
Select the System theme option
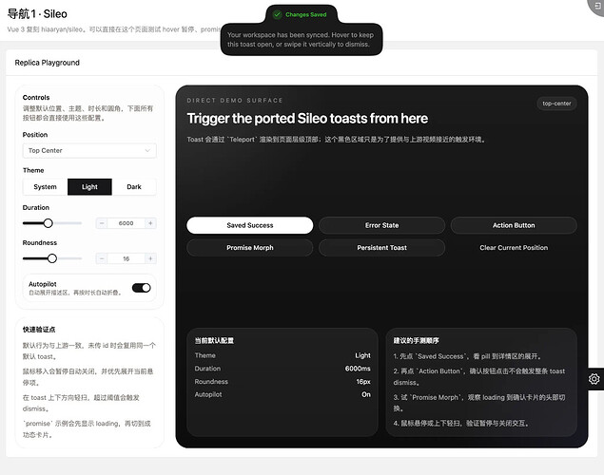pyautogui.click(x=45, y=187)
